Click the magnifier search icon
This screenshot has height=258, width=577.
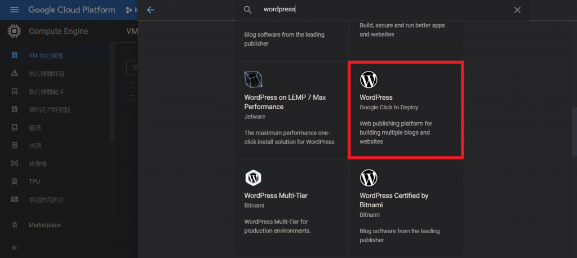tap(248, 10)
